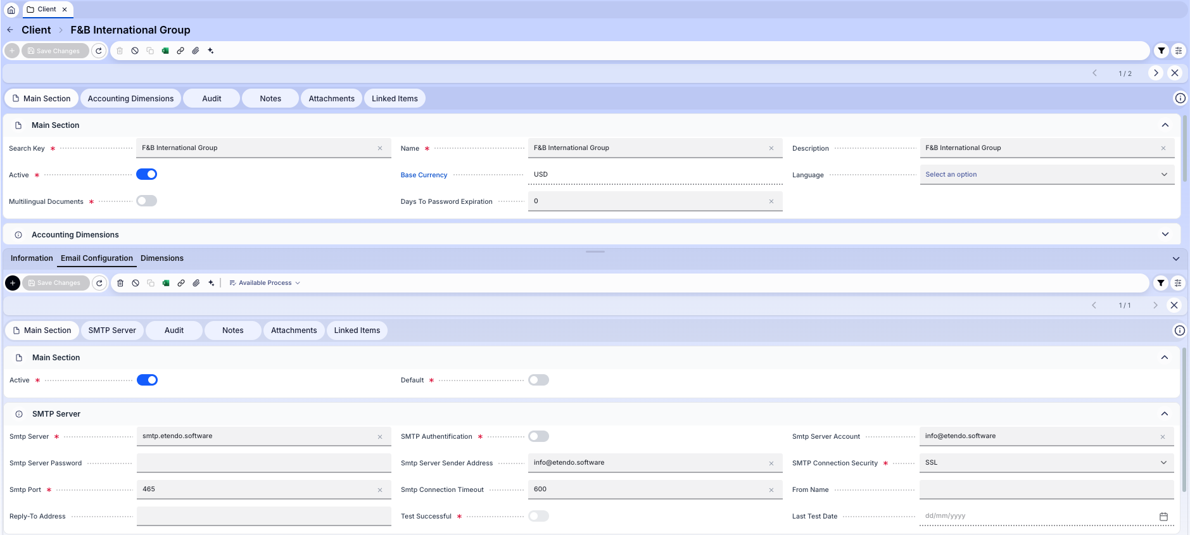Refresh the Client record in top toolbar
This screenshot has height=535, width=1190.
[x=99, y=51]
